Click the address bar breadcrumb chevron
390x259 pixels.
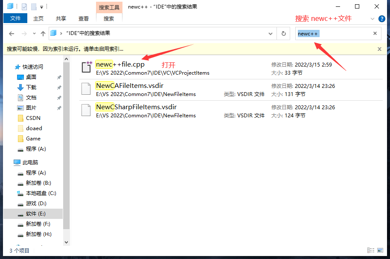point(61,33)
